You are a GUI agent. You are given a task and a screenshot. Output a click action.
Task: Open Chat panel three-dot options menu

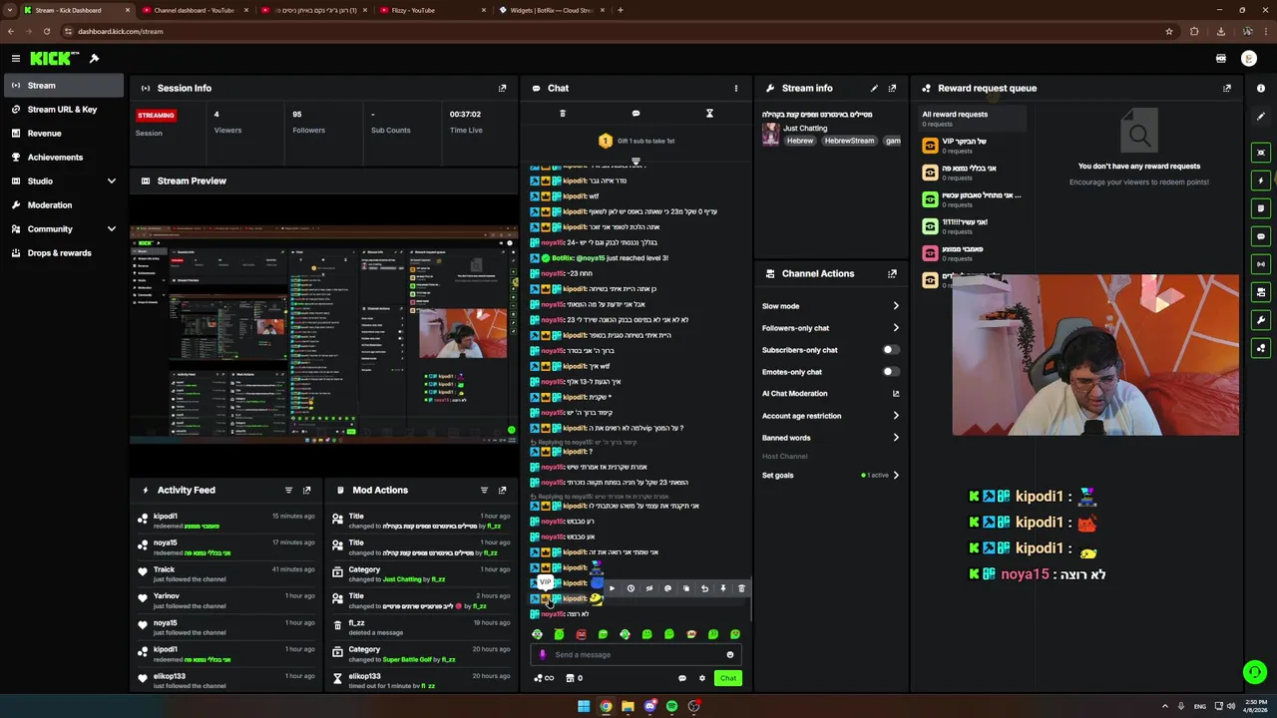pos(736,88)
